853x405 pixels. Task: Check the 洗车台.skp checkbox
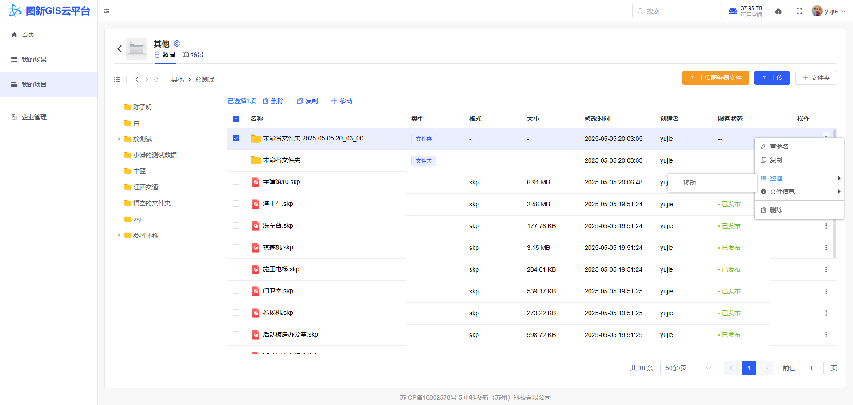tap(236, 225)
